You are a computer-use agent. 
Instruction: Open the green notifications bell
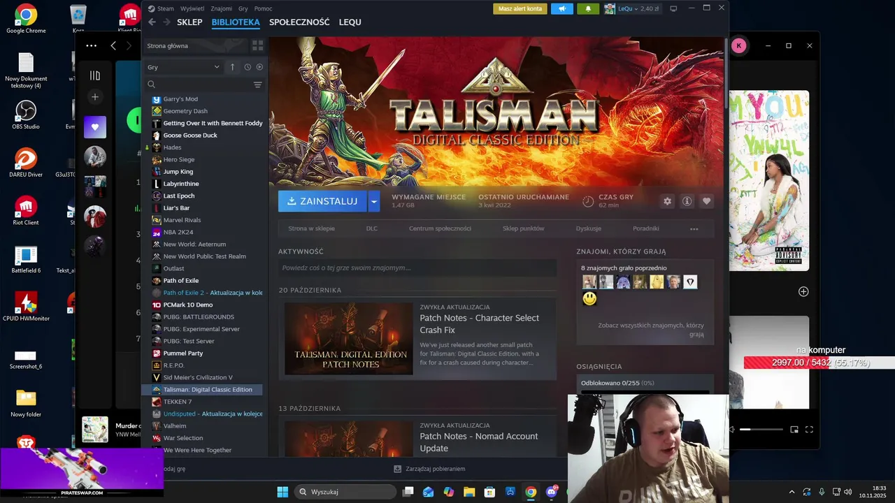coord(588,8)
